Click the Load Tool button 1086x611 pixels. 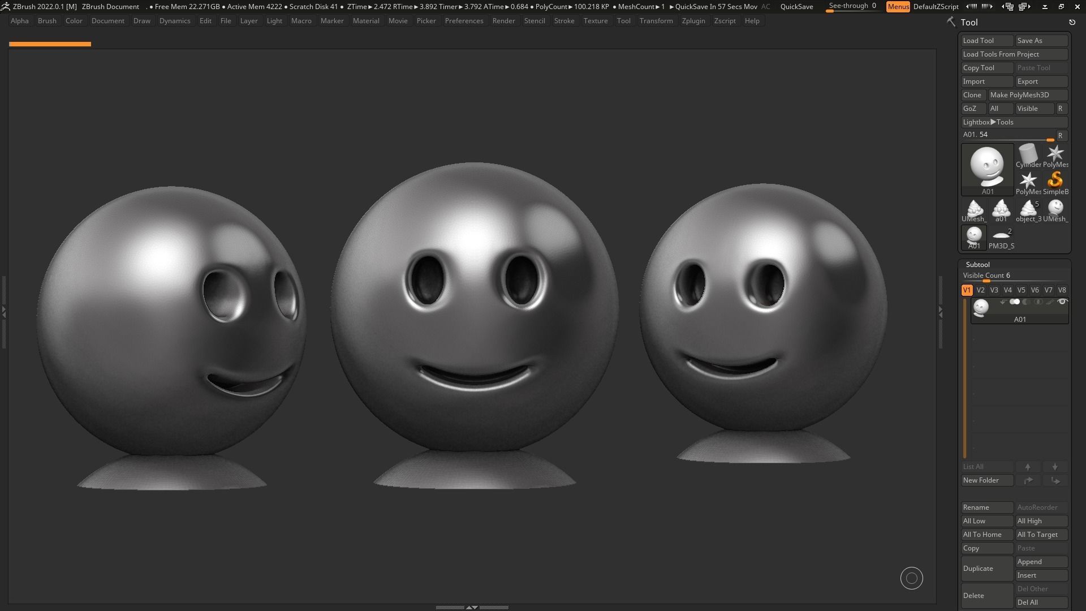[x=987, y=41]
